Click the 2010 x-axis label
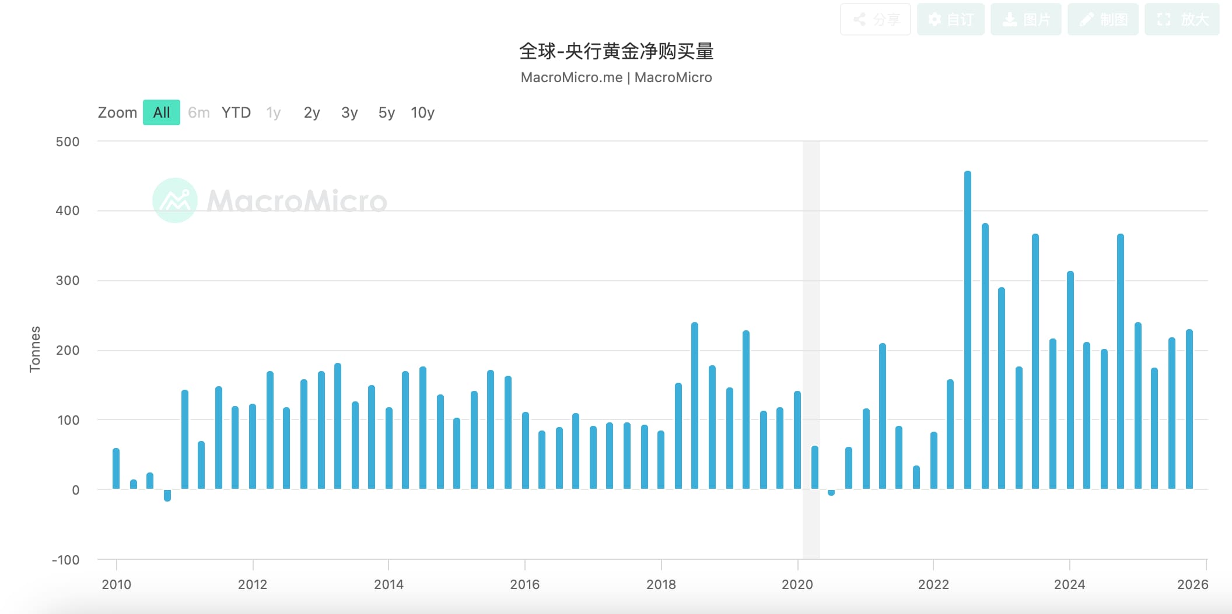This screenshot has width=1232, height=614. pyautogui.click(x=117, y=584)
